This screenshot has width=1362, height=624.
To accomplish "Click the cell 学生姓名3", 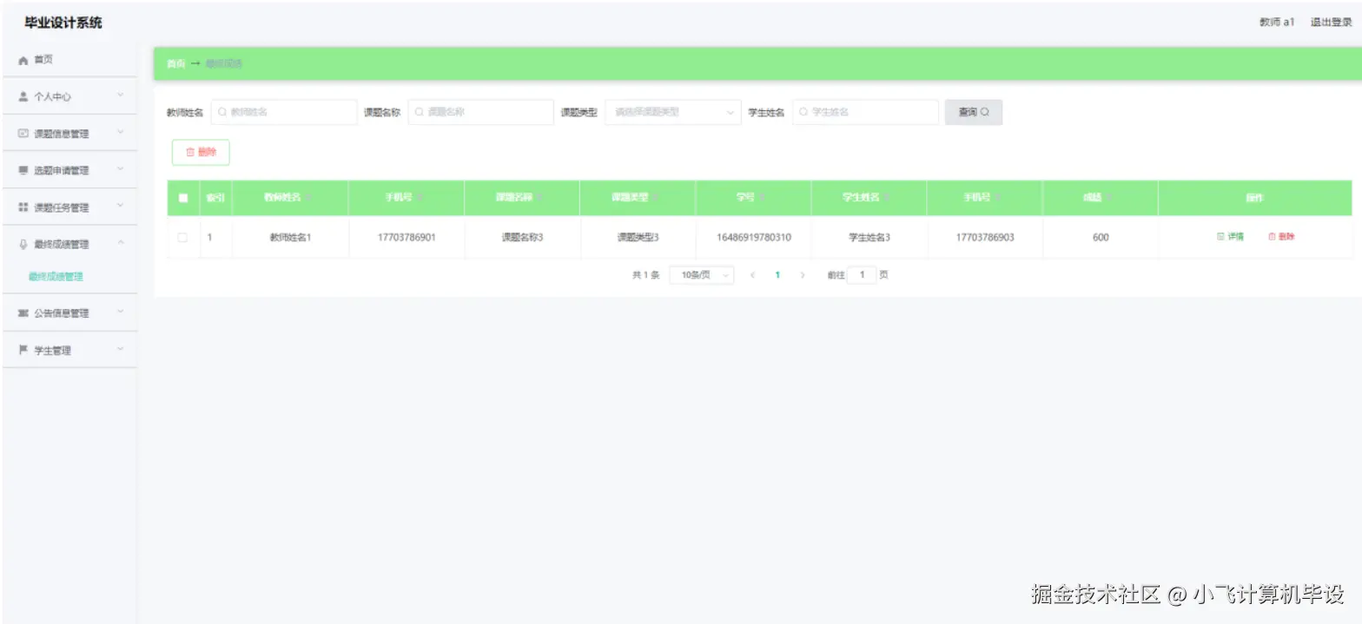I will coord(869,237).
